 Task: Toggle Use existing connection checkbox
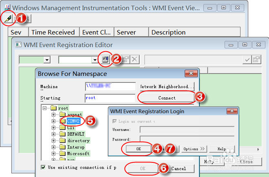(43, 167)
